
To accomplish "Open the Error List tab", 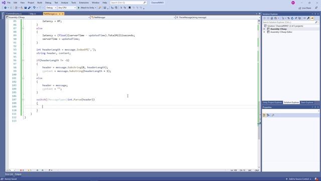I will (9, 174).
